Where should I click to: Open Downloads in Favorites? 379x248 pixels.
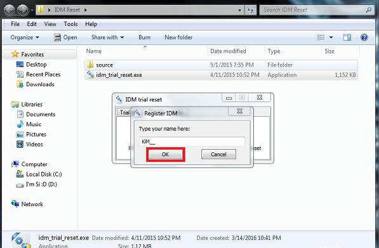(x=40, y=84)
